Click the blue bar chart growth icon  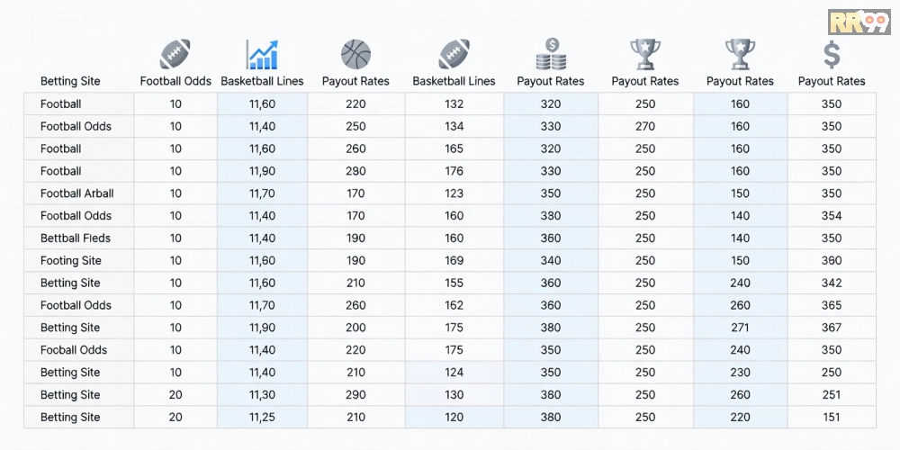click(x=262, y=55)
